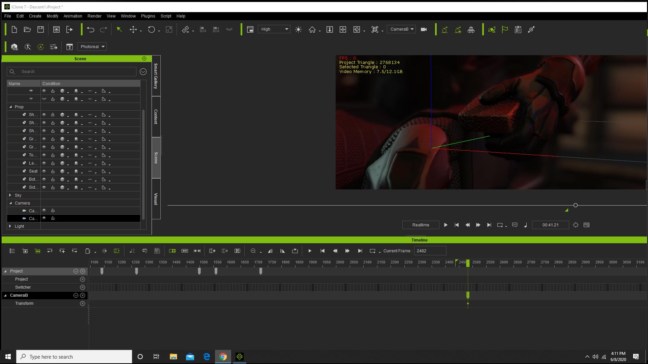Image resolution: width=648 pixels, height=364 pixels.
Task: Toggle visibility of Bot... prop
Action: (x=44, y=179)
